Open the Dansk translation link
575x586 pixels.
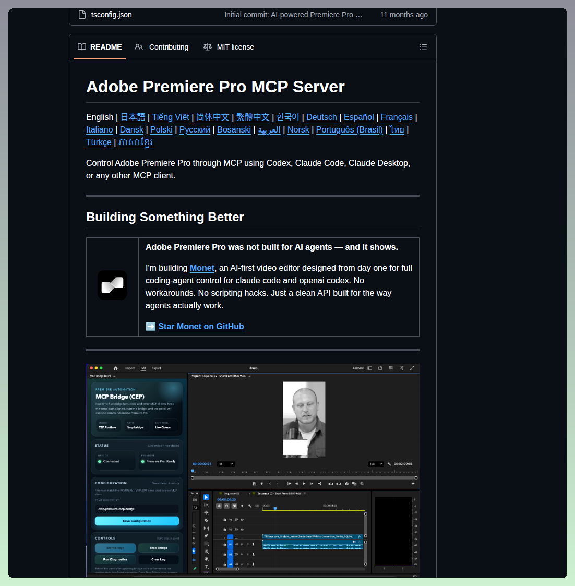(x=131, y=130)
